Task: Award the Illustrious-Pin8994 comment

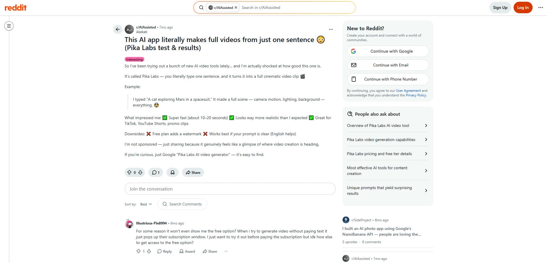Action: [187, 251]
